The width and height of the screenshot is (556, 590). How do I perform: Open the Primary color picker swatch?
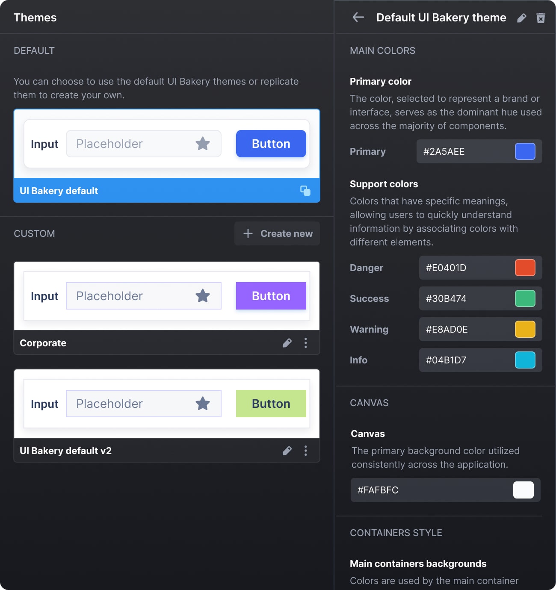[x=525, y=151]
